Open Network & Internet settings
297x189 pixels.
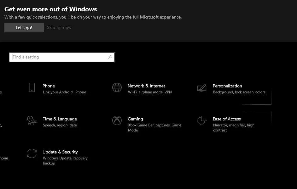coord(146,86)
